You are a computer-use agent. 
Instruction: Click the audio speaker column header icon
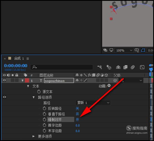point(8,75)
